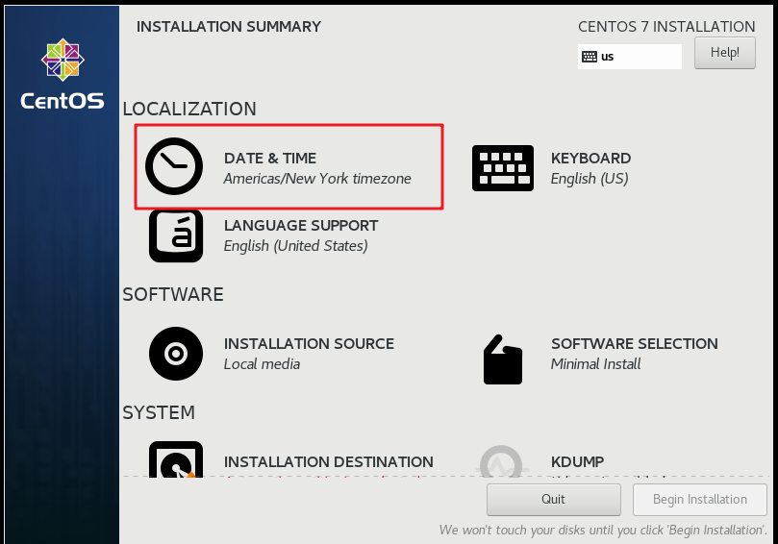Select the INSTALLATION DESTINATION heading
The image size is (778, 544).
pyautogui.click(x=329, y=461)
